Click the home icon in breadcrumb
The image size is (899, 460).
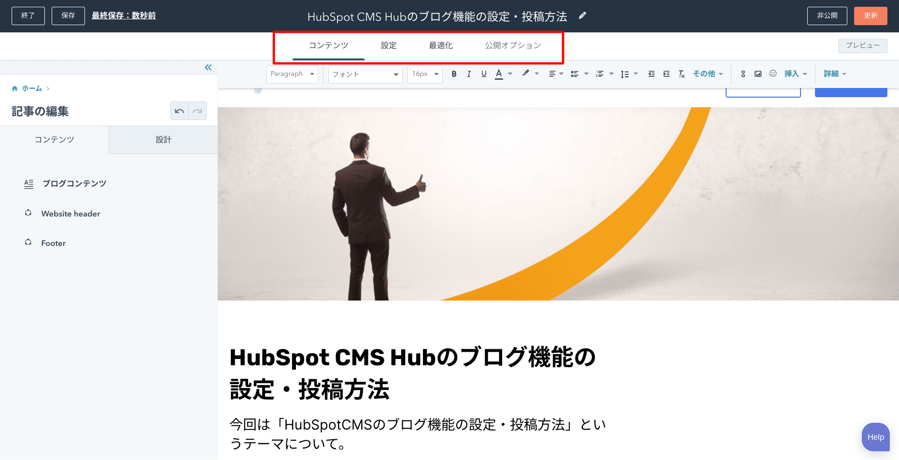point(15,88)
